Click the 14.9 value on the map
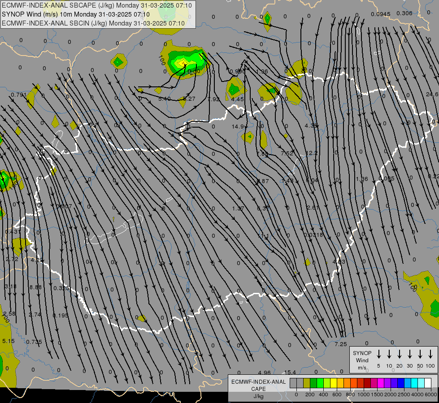439x403 pixels. 238,127
